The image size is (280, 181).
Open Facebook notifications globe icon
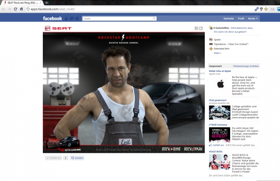[77, 18]
